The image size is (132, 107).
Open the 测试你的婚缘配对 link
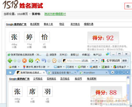55,14
